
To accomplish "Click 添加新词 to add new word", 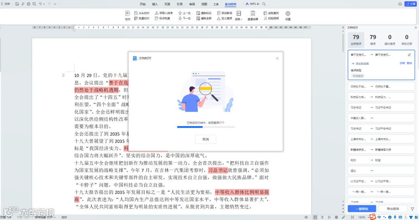I will 225,13.
